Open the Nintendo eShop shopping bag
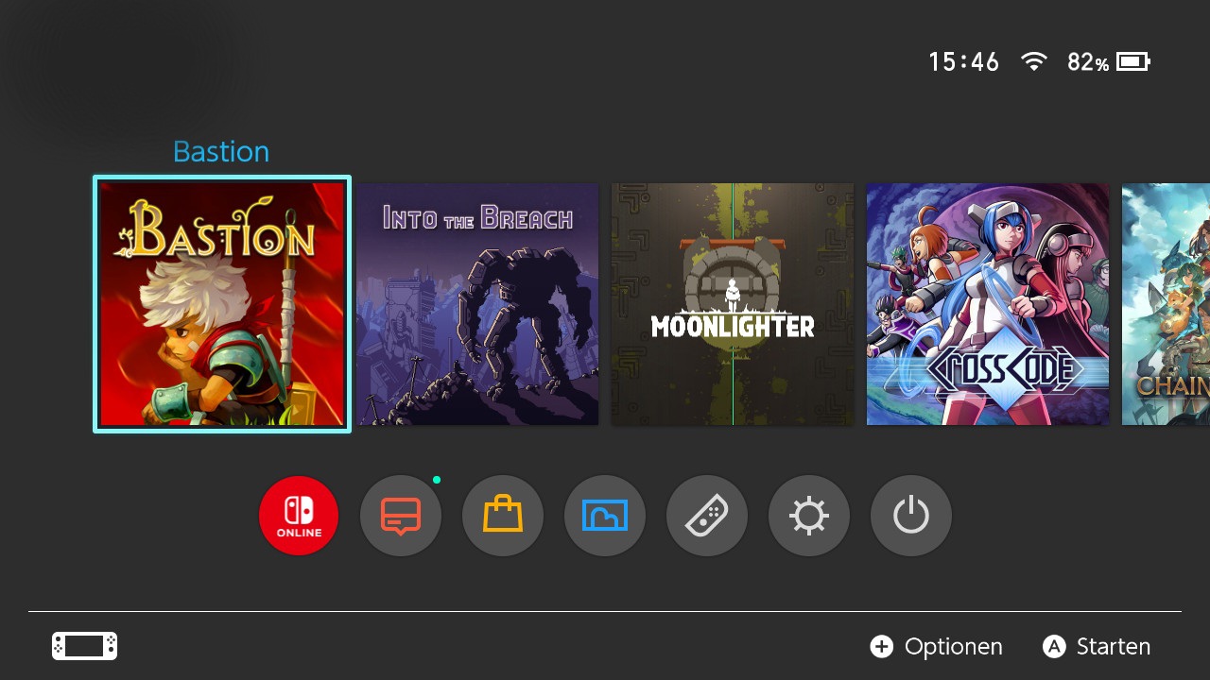 (x=503, y=516)
